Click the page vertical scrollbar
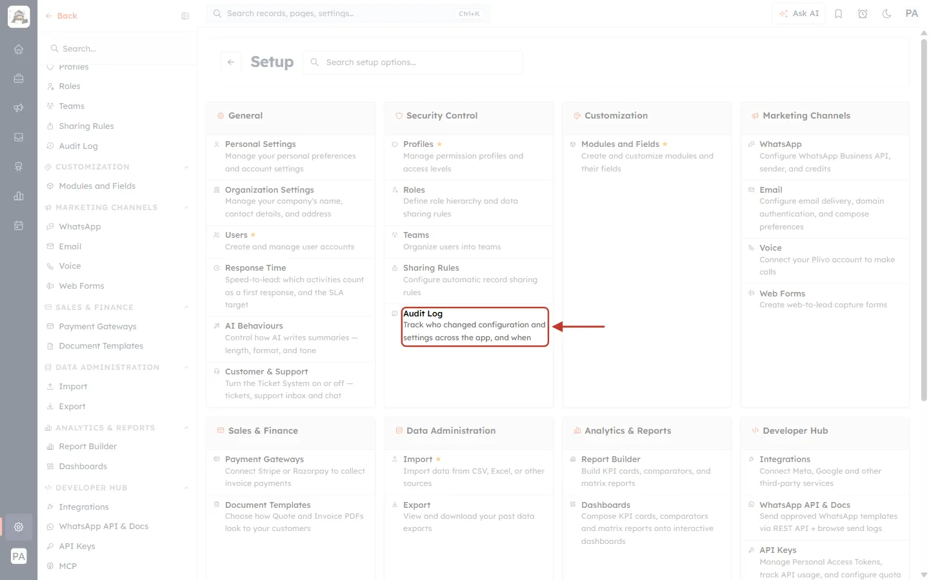Image resolution: width=929 pixels, height=580 pixels. (924, 219)
